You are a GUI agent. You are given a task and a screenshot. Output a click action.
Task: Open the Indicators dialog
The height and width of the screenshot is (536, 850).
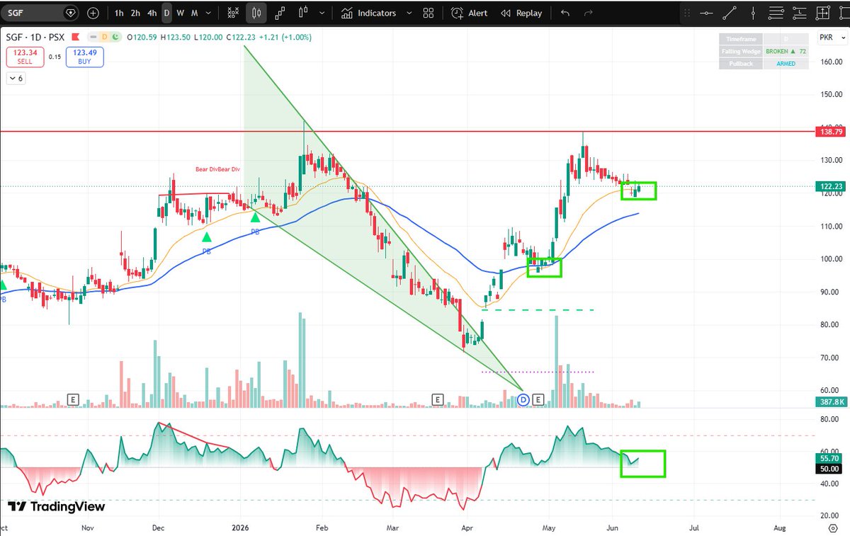point(368,13)
